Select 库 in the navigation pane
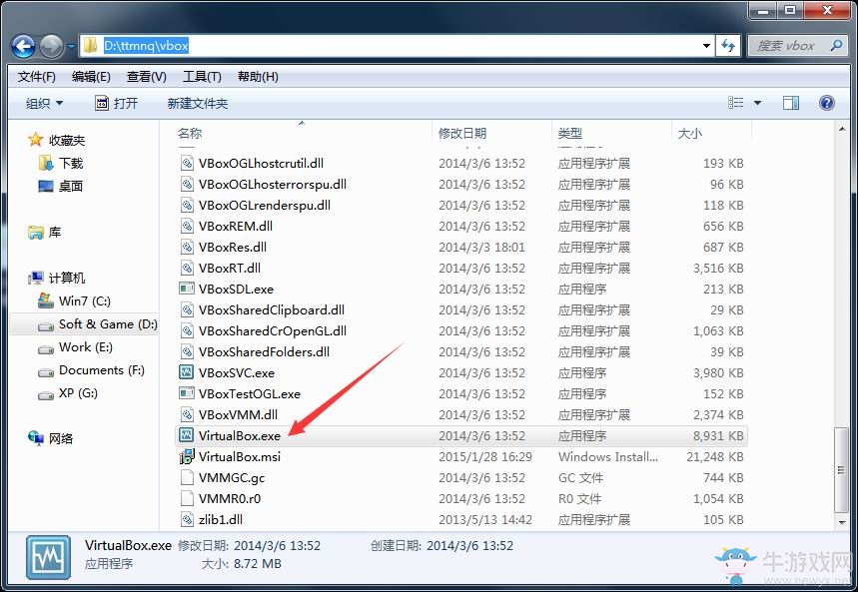This screenshot has height=592, width=858. click(x=54, y=232)
